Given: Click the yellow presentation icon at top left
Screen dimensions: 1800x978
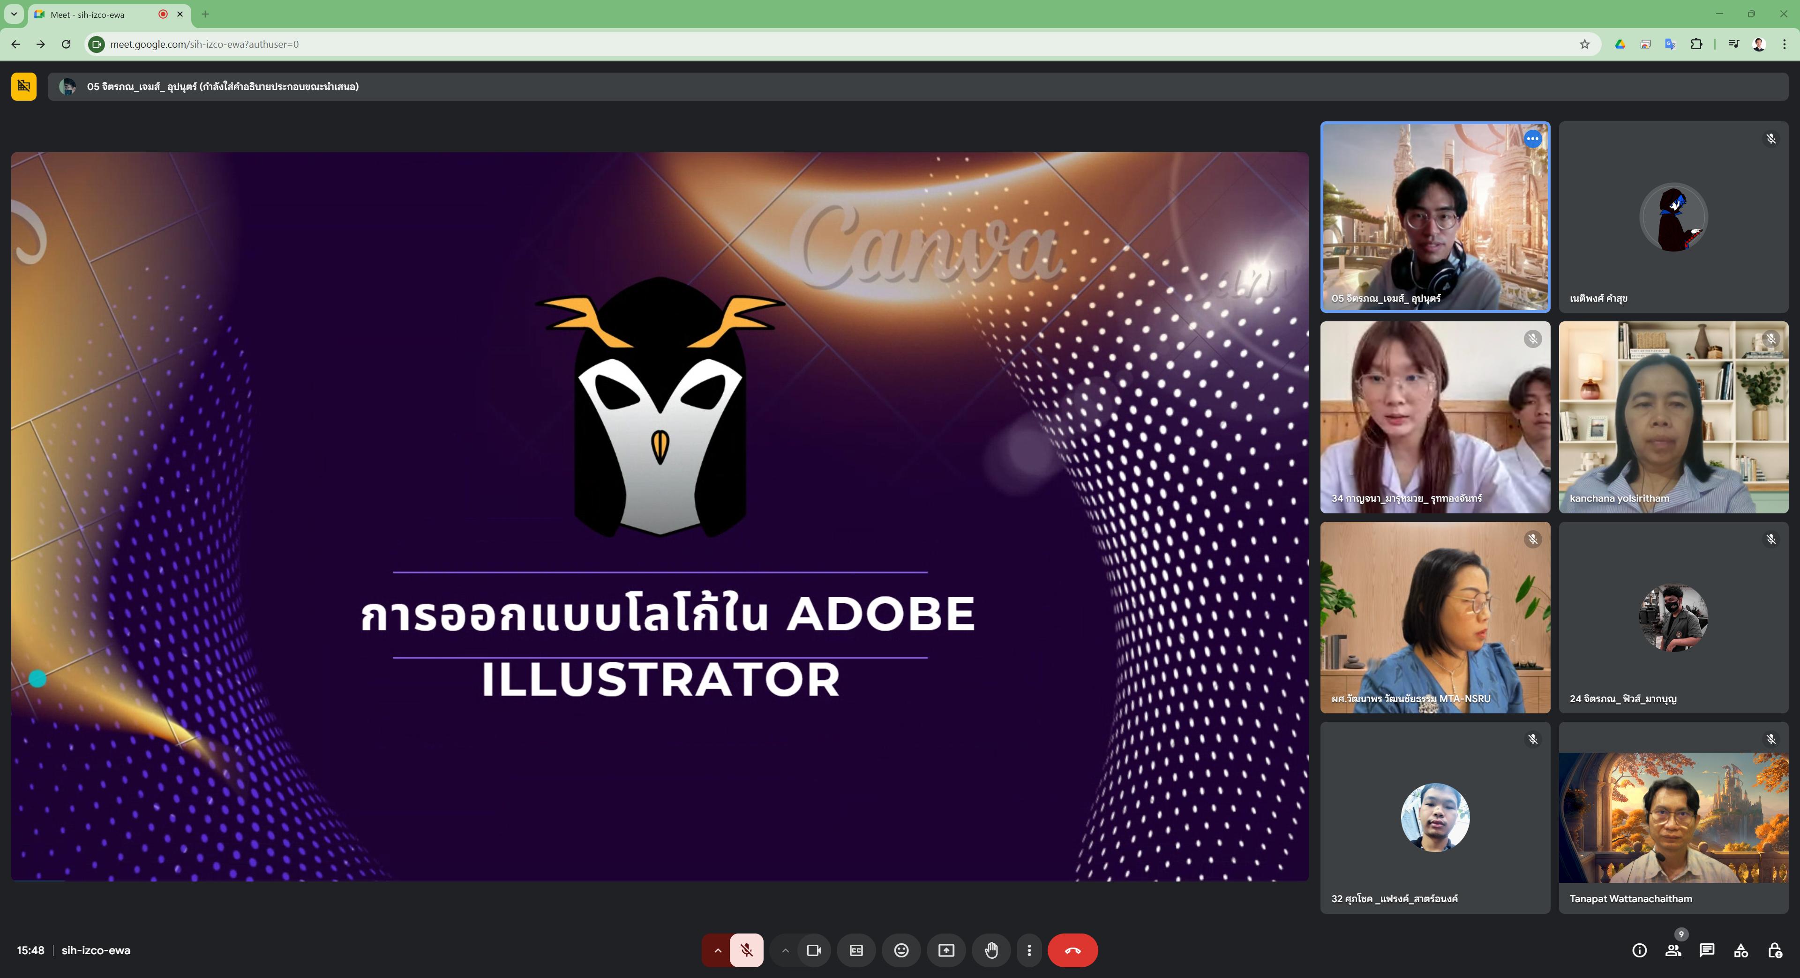Looking at the screenshot, I should click(24, 87).
